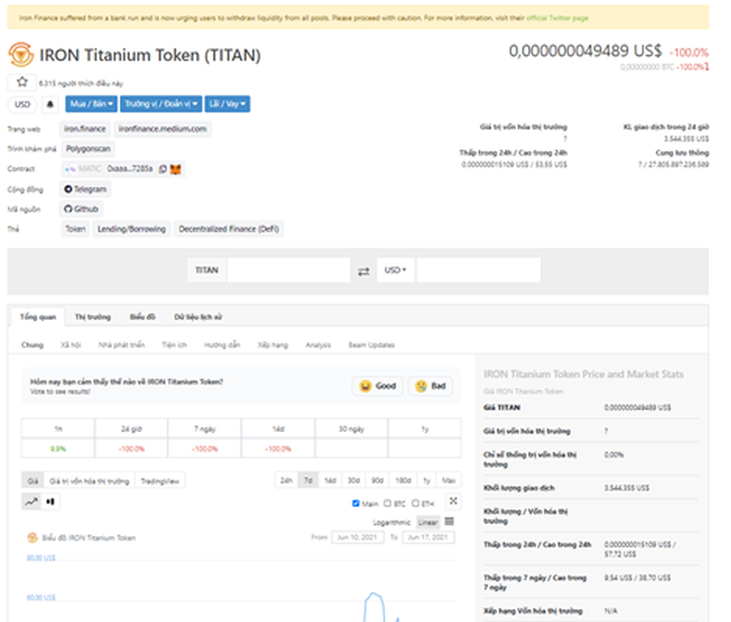Set chart range to 1y
This screenshot has width=731, height=622.
point(427,480)
